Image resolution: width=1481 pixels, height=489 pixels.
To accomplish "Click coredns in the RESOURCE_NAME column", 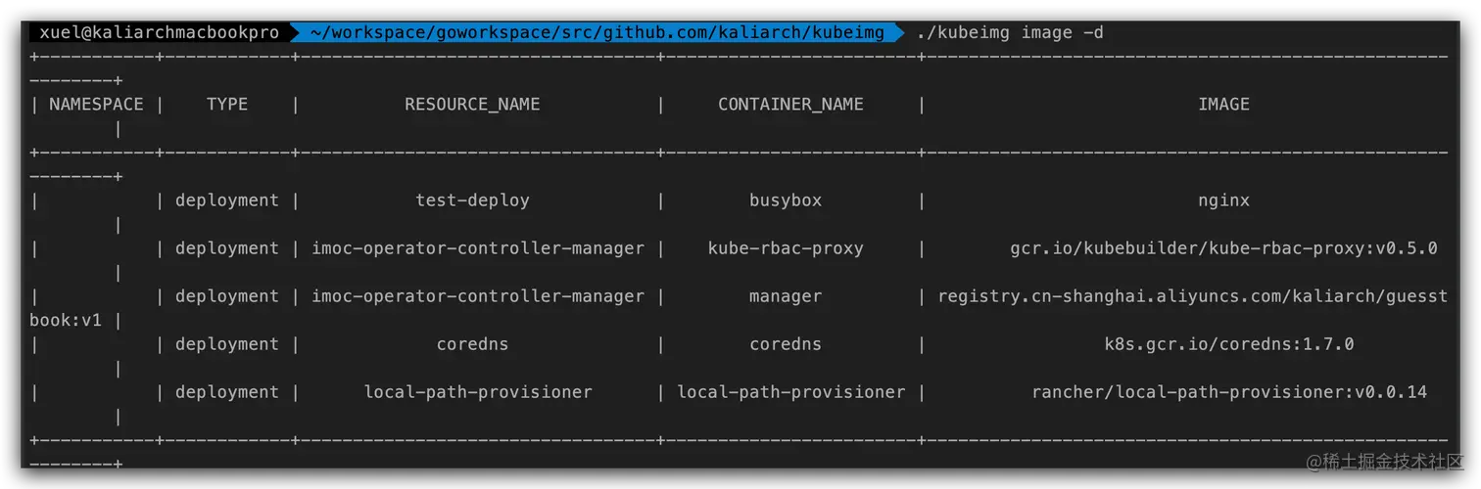I will 472,344.
